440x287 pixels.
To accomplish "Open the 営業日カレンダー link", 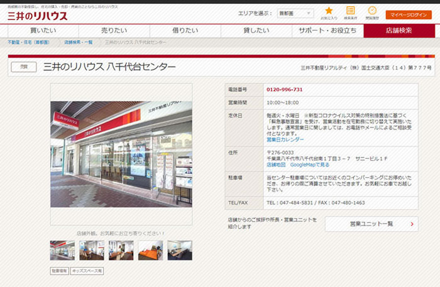I will tap(285, 139).
